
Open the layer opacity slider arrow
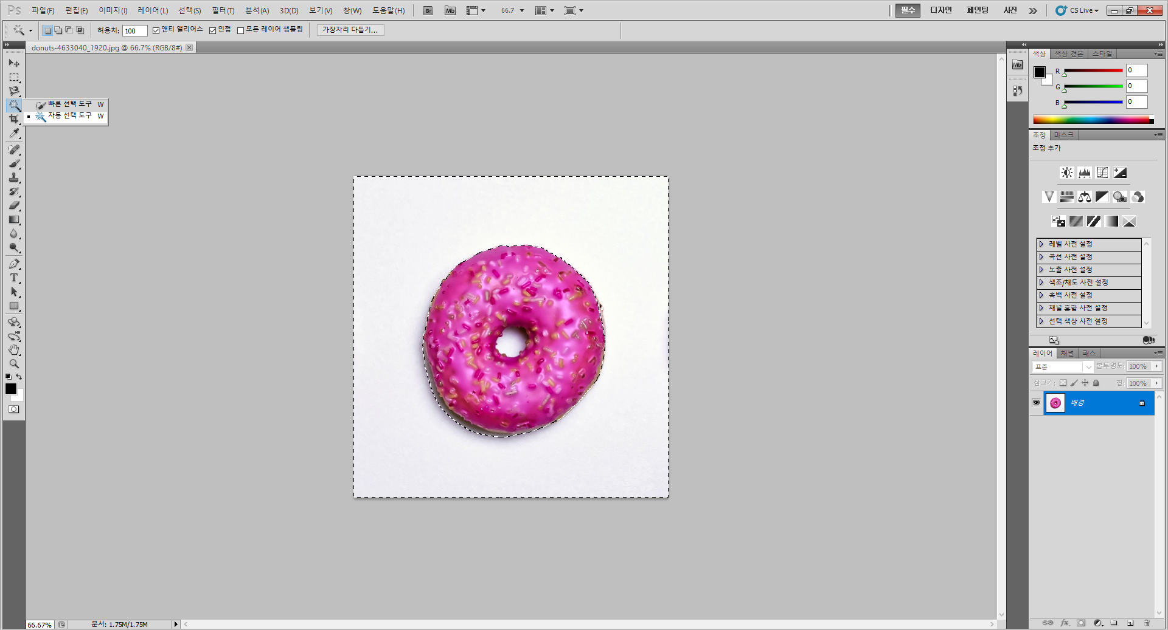click(x=1156, y=366)
